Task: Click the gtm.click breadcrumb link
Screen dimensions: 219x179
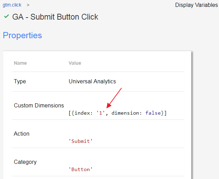Action: [x=12, y=5]
